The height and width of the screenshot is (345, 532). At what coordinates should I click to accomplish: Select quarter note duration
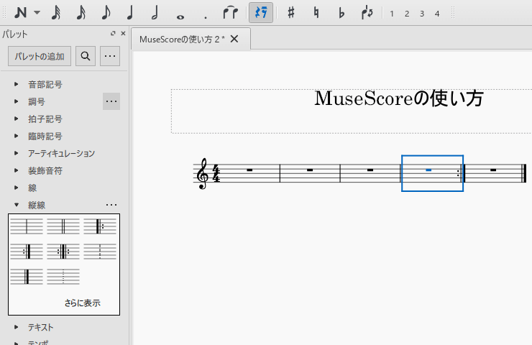point(130,13)
